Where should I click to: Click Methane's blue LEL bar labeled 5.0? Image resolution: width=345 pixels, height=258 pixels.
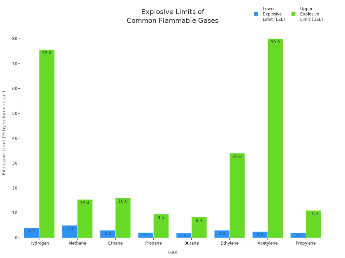pos(69,232)
